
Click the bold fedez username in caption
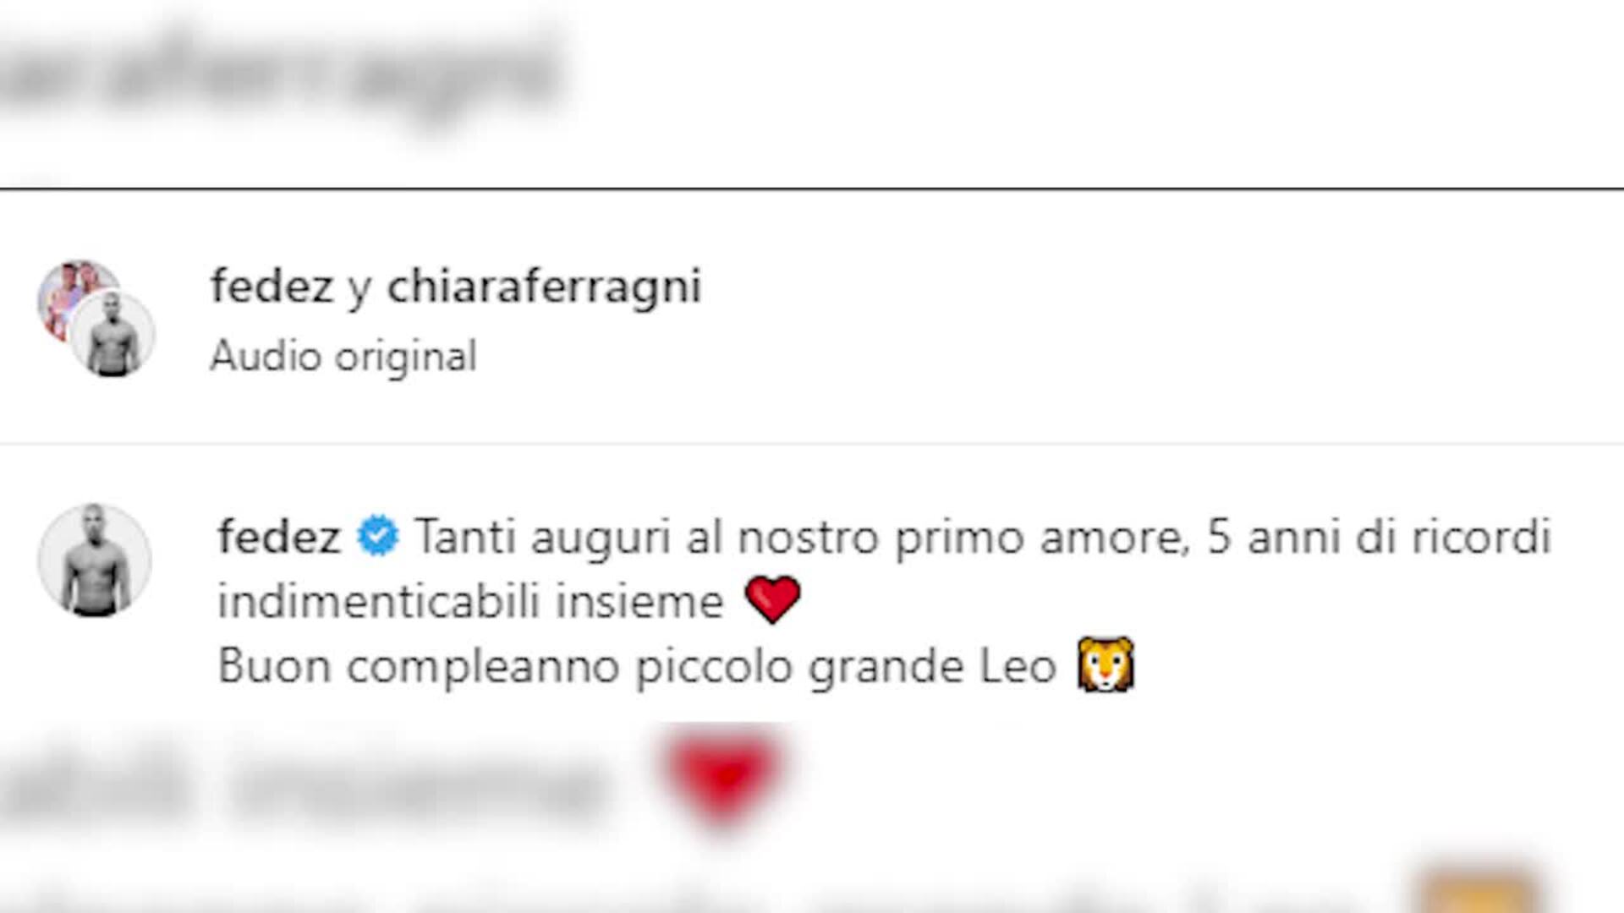[x=279, y=537]
